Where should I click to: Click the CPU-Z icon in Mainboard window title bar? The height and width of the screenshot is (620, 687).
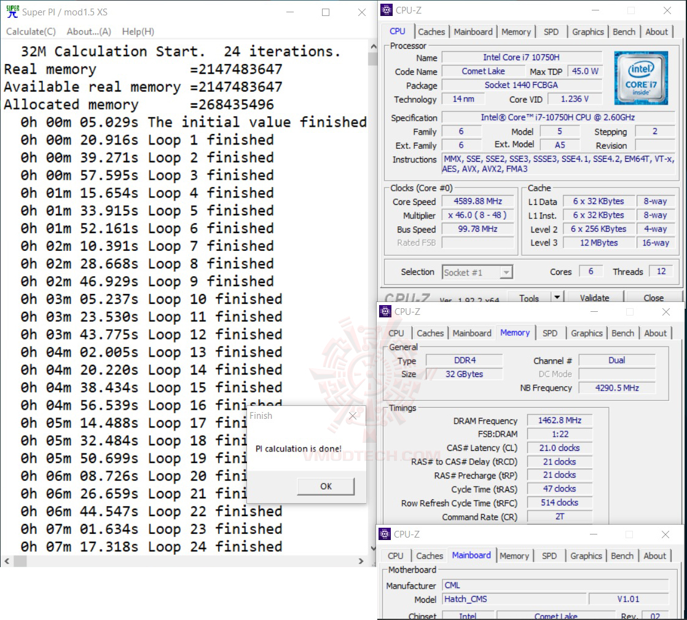point(385,534)
